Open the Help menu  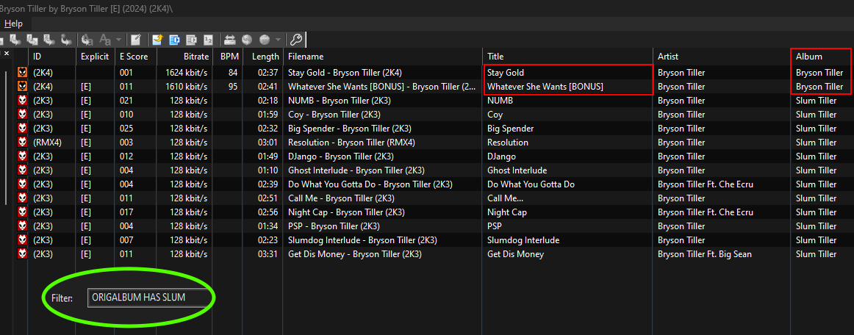14,24
